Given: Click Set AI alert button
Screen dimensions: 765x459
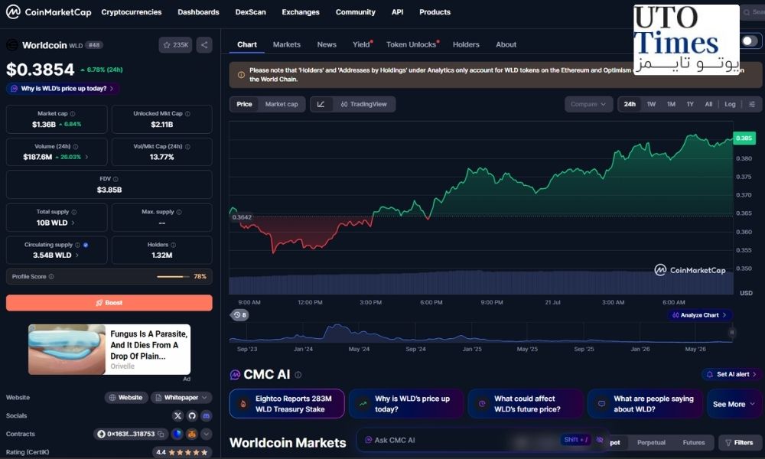Looking at the screenshot, I should pos(731,374).
